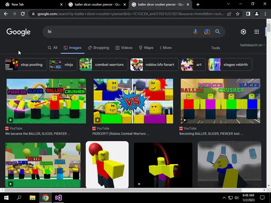Expand the More search options menu
271x203 pixels.
click(166, 48)
